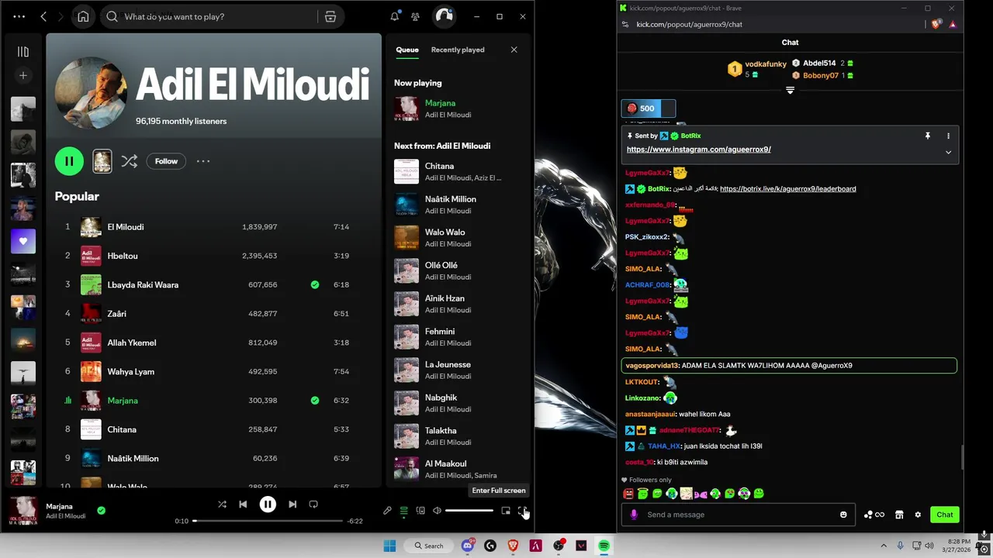Seek within the Marjana progress bar
Viewport: 993px width, 558px height.
pos(268,521)
